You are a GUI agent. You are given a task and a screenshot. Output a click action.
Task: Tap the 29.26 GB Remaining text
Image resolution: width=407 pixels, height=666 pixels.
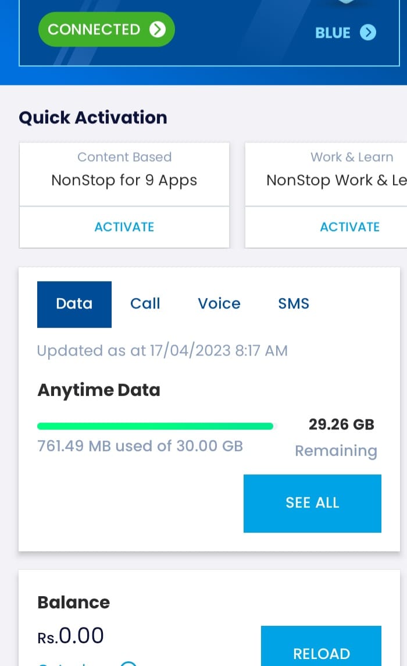coord(338,437)
